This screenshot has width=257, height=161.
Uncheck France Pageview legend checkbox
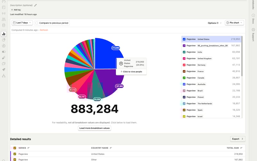pyautogui.click(x=184, y=71)
